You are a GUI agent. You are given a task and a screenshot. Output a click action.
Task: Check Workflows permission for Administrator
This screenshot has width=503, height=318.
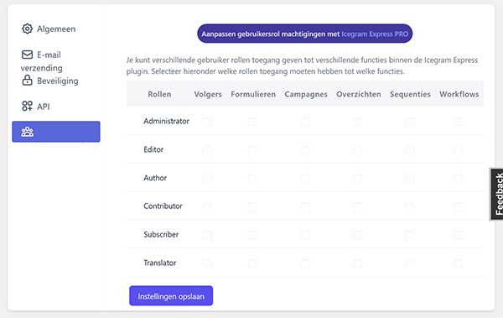459,122
